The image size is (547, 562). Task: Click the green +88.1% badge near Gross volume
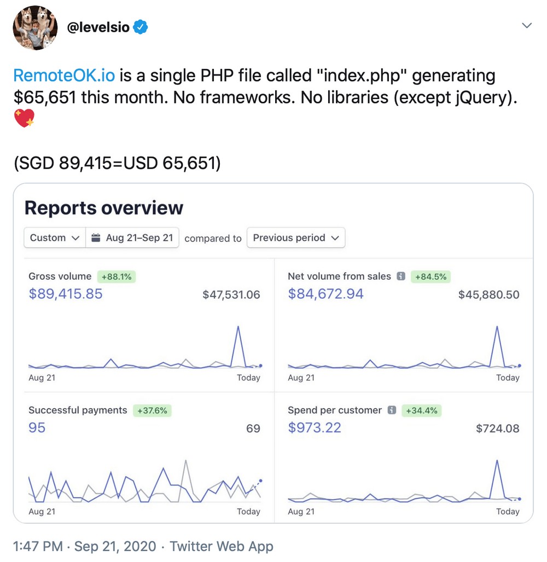pos(116,277)
